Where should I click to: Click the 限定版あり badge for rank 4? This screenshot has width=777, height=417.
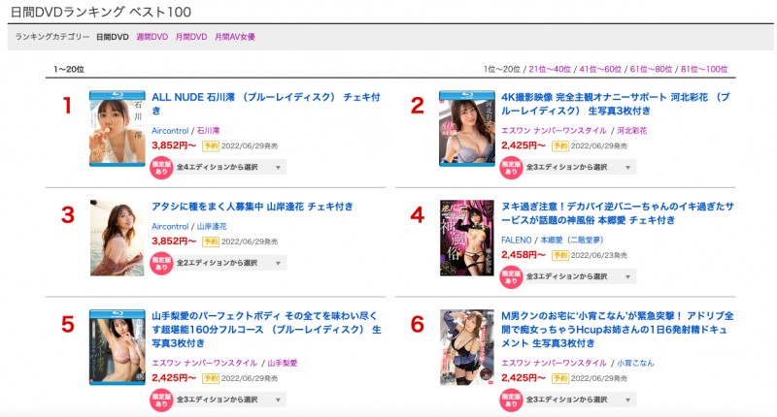coord(512,275)
